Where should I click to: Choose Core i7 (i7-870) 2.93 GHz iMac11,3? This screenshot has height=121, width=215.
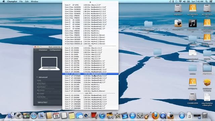pyautogui.click(x=90, y=5)
